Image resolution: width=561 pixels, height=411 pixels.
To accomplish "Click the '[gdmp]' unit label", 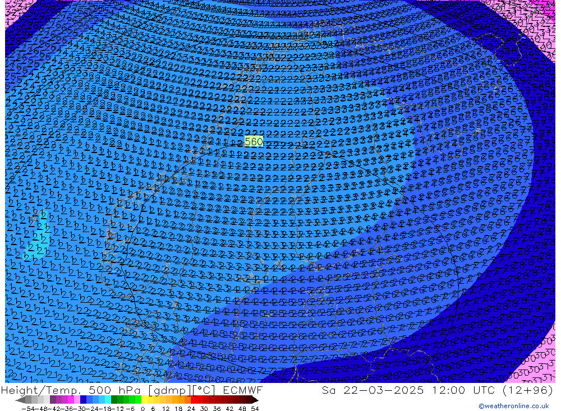I will pos(169,390).
